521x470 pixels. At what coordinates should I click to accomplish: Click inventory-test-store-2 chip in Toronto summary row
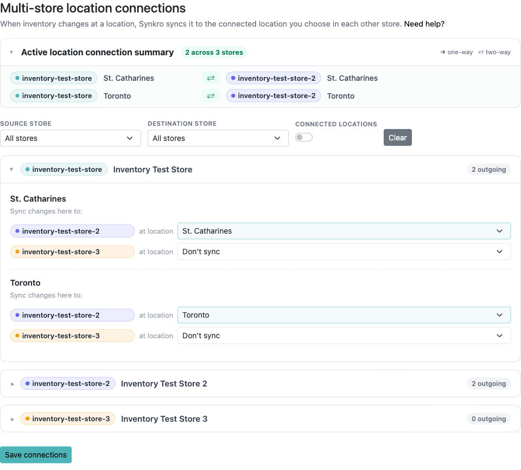[273, 95]
